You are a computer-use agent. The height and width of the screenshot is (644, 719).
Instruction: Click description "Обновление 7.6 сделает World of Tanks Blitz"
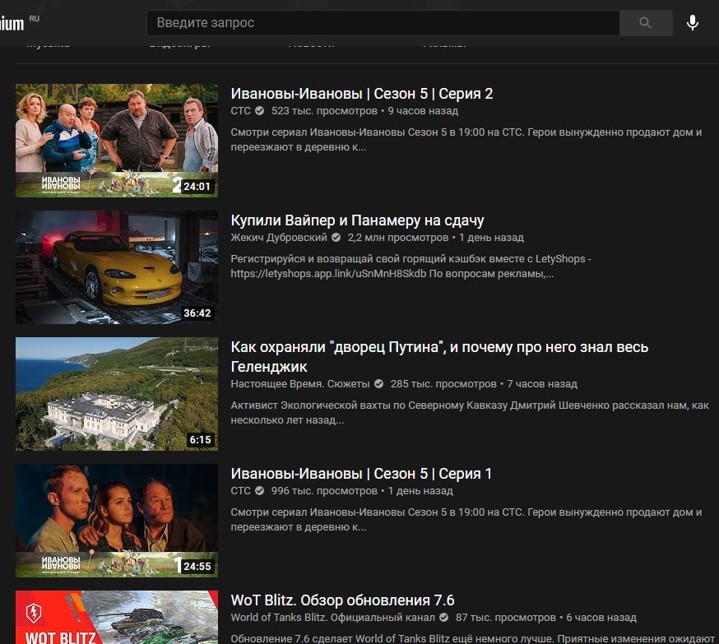(473, 638)
